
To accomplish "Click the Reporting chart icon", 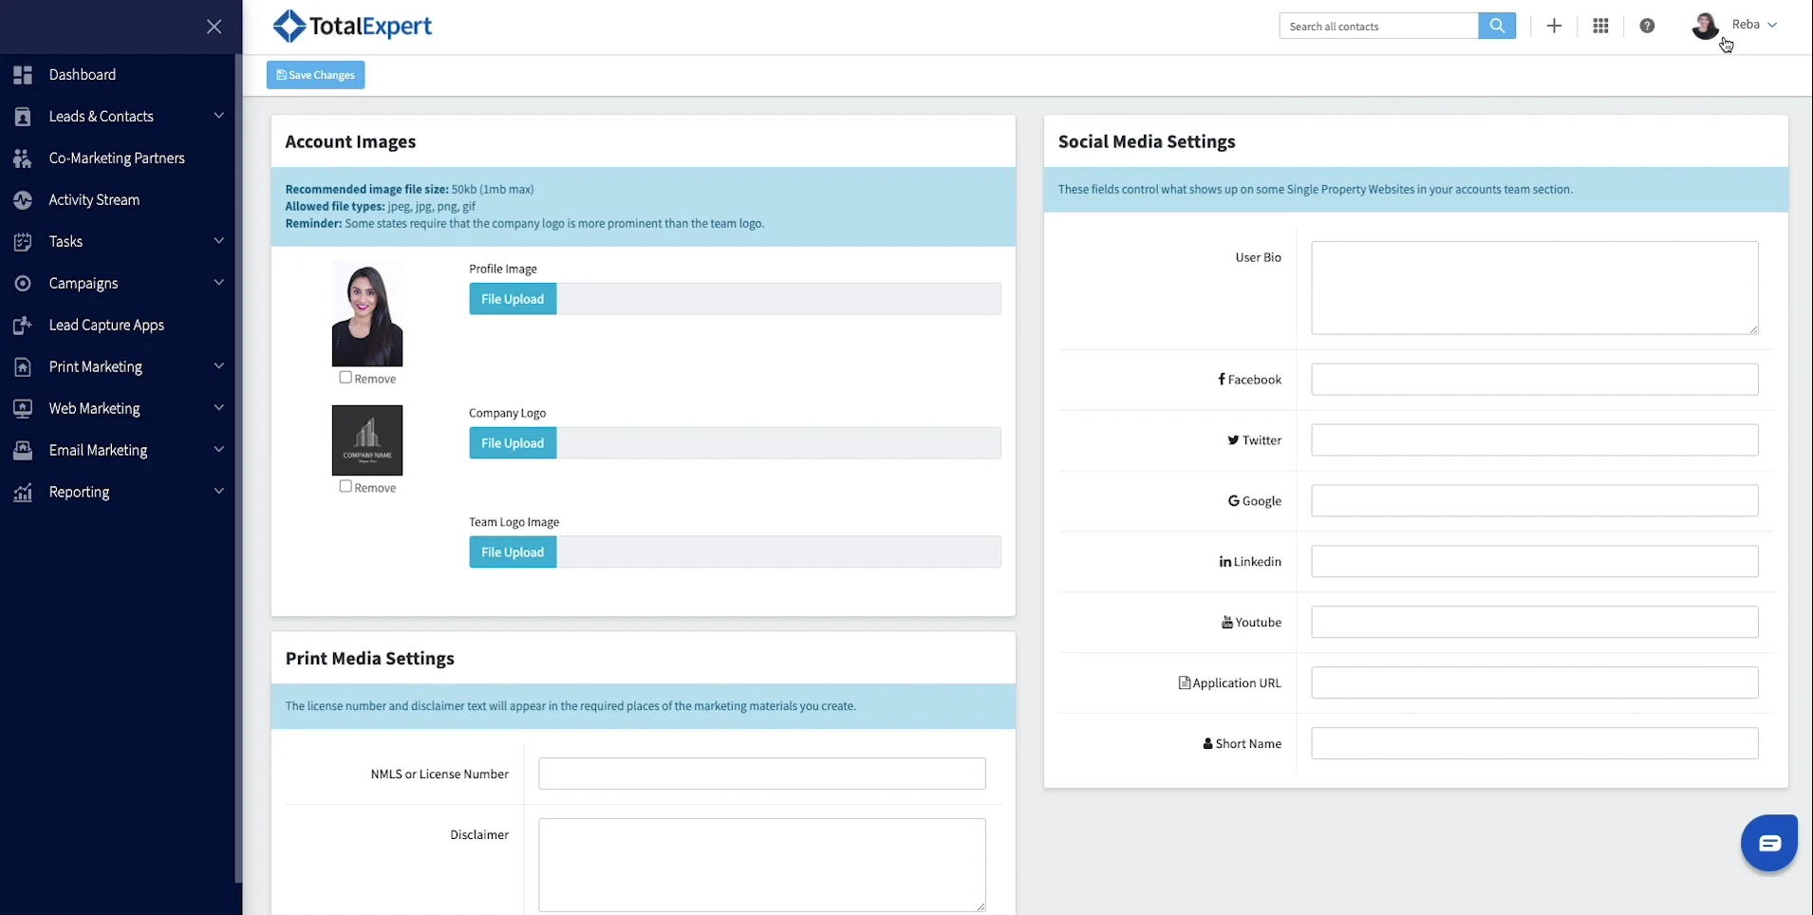I will (x=23, y=493).
